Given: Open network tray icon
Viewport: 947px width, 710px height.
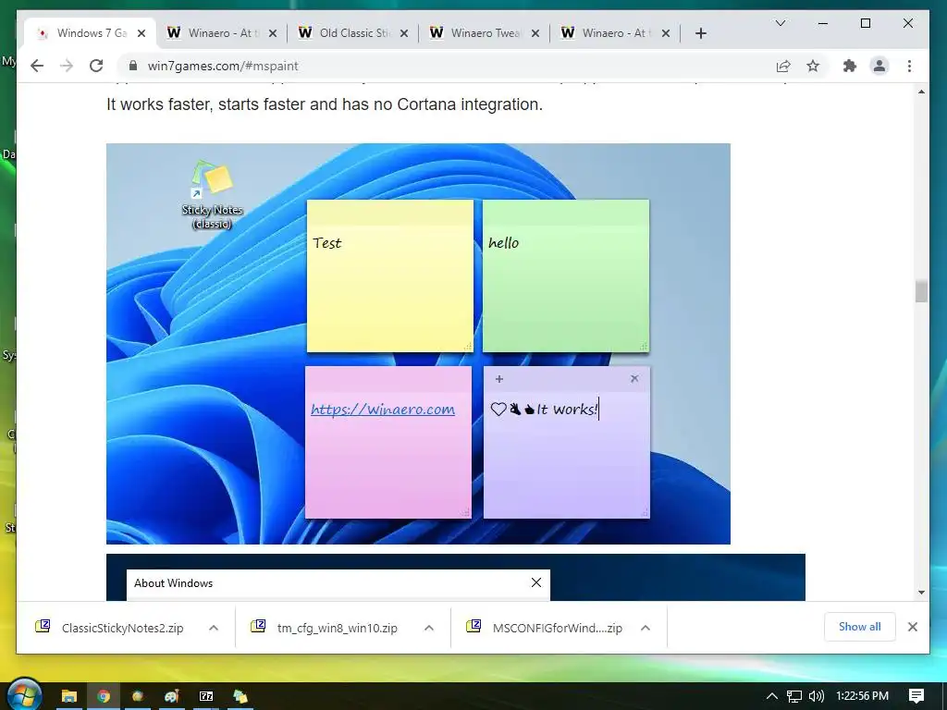Looking at the screenshot, I should pos(794,696).
